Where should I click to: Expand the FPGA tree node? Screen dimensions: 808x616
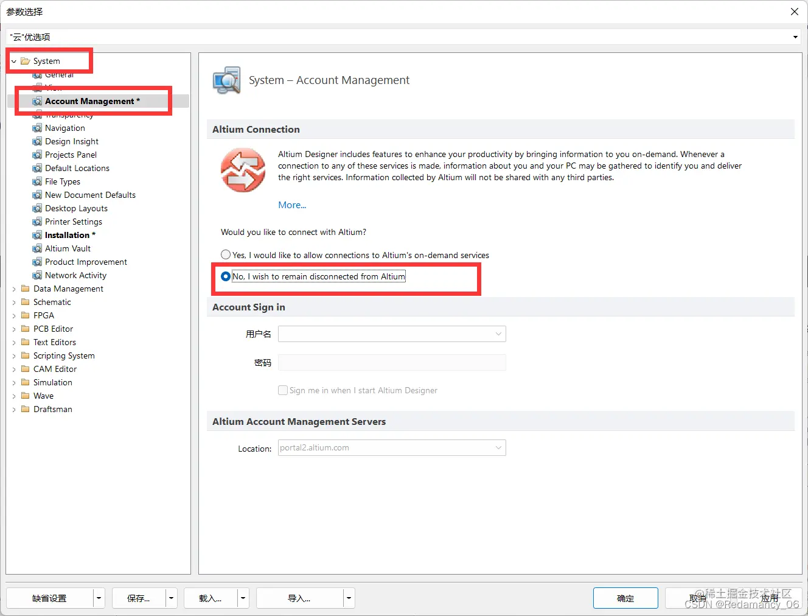14,316
